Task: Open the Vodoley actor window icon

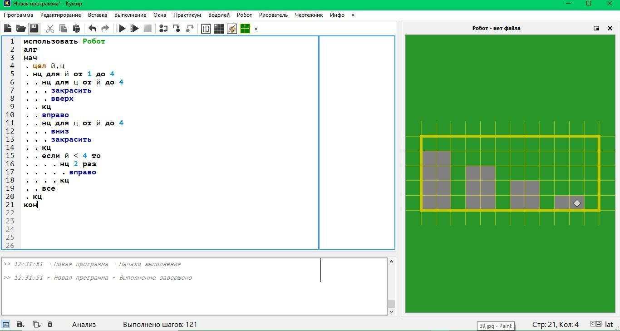Action: click(206, 29)
